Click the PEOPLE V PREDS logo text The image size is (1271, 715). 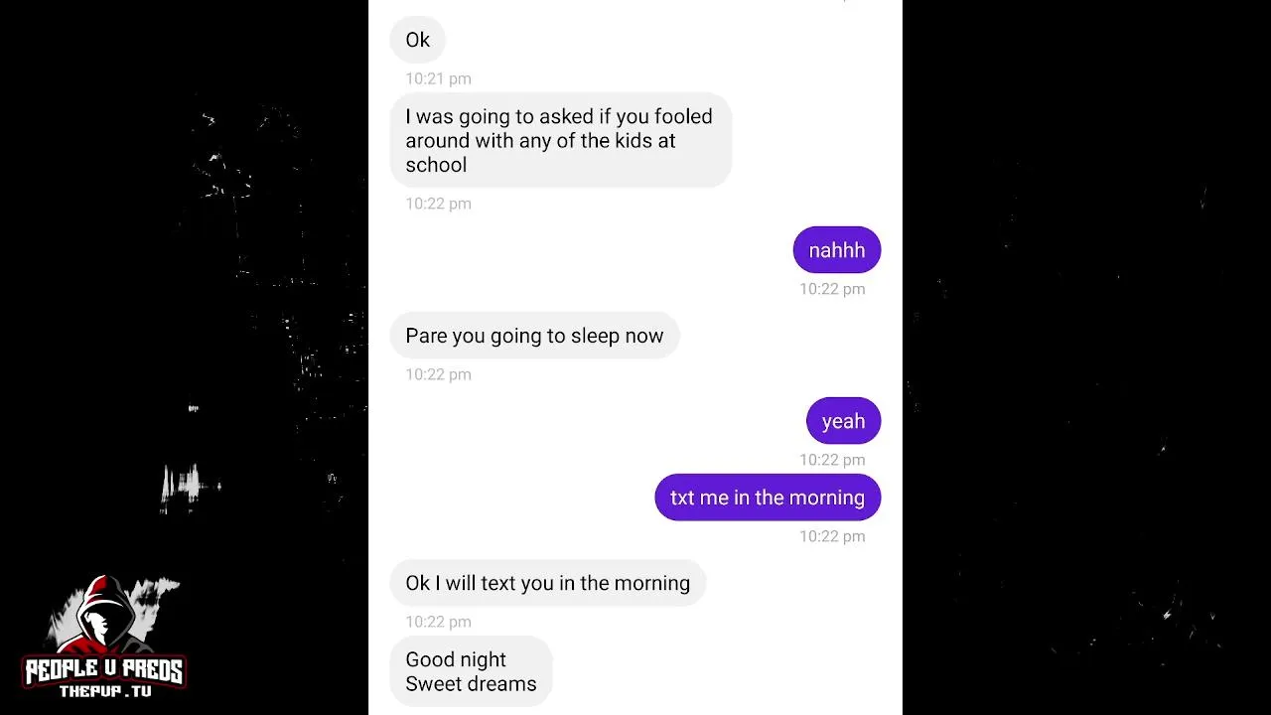(104, 671)
